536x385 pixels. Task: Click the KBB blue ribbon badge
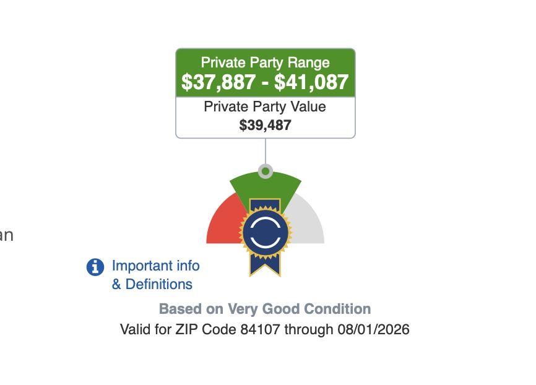point(266,237)
